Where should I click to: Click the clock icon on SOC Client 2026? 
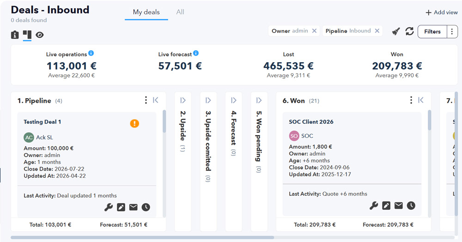411,206
